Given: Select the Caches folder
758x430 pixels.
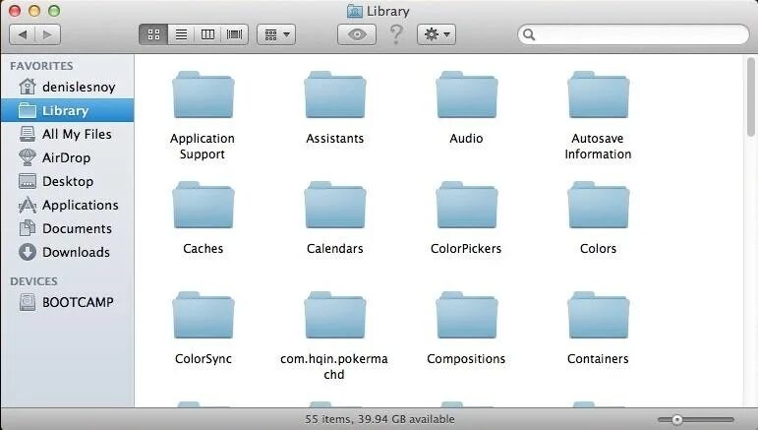Looking at the screenshot, I should click(x=204, y=206).
